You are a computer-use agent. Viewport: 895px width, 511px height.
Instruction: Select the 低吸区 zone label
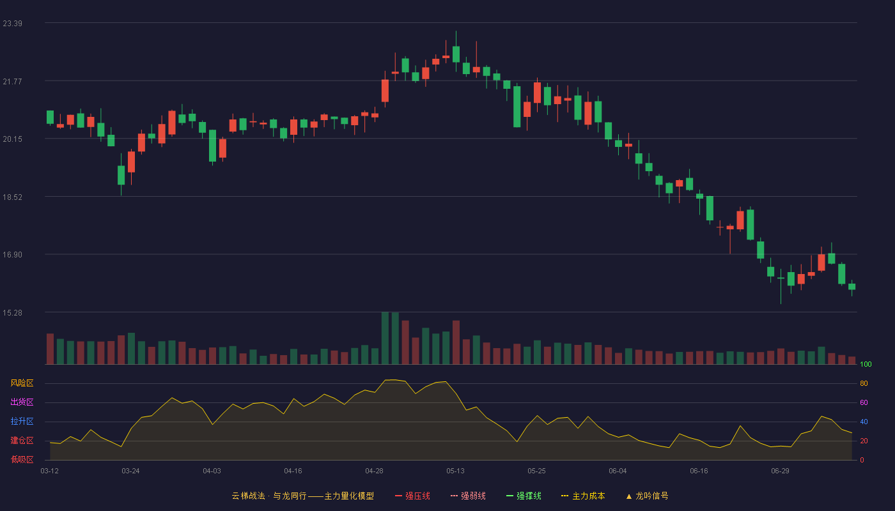click(22, 459)
